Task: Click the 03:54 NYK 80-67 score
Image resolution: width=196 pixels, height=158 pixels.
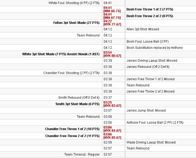Action: [112, 54]
